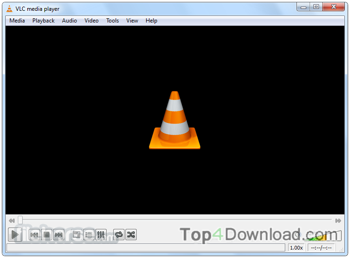Go to previous media track
The height and width of the screenshot is (258, 350).
click(x=34, y=235)
